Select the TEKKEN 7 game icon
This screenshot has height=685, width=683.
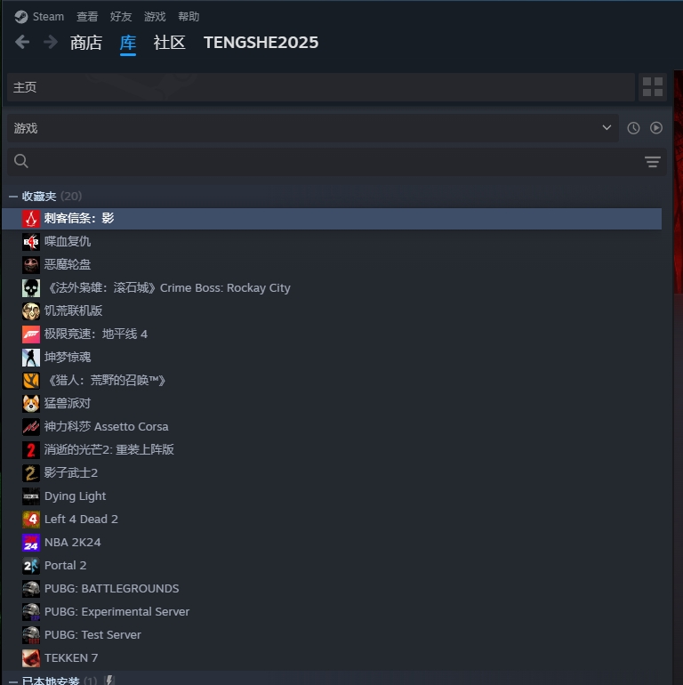(x=31, y=658)
